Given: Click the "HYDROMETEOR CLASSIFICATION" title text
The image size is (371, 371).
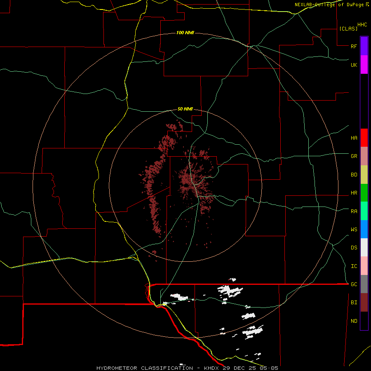Looking at the screenshot, I should tap(145, 368).
